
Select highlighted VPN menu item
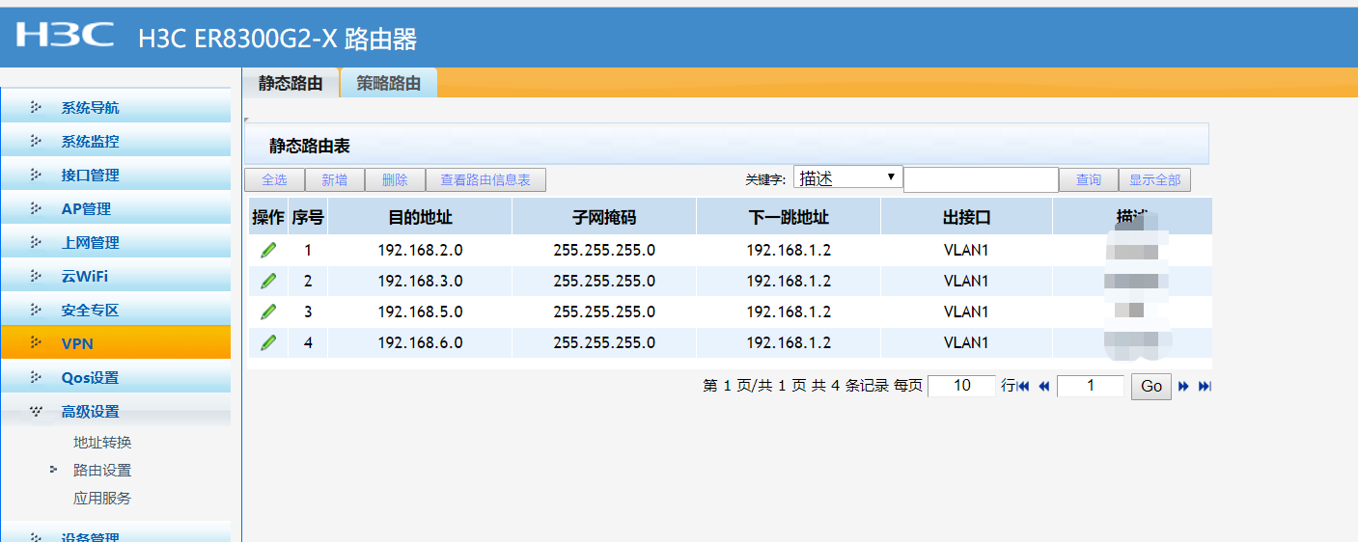click(116, 343)
